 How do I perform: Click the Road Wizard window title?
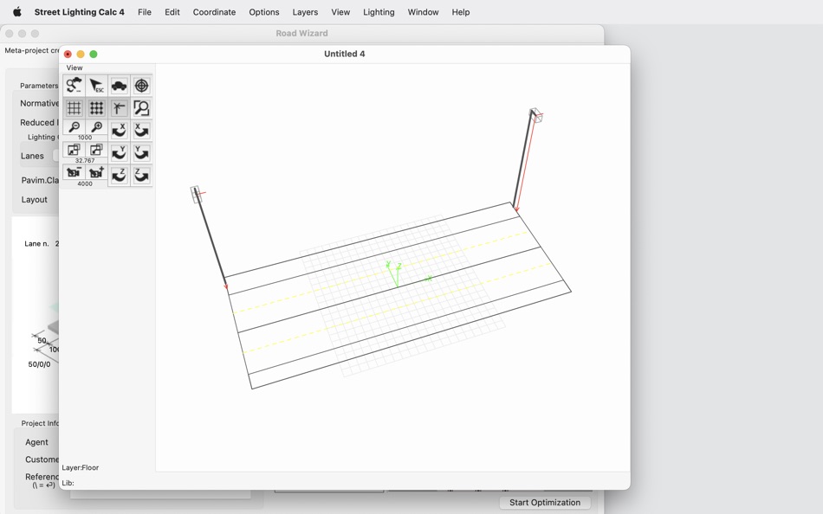point(301,33)
